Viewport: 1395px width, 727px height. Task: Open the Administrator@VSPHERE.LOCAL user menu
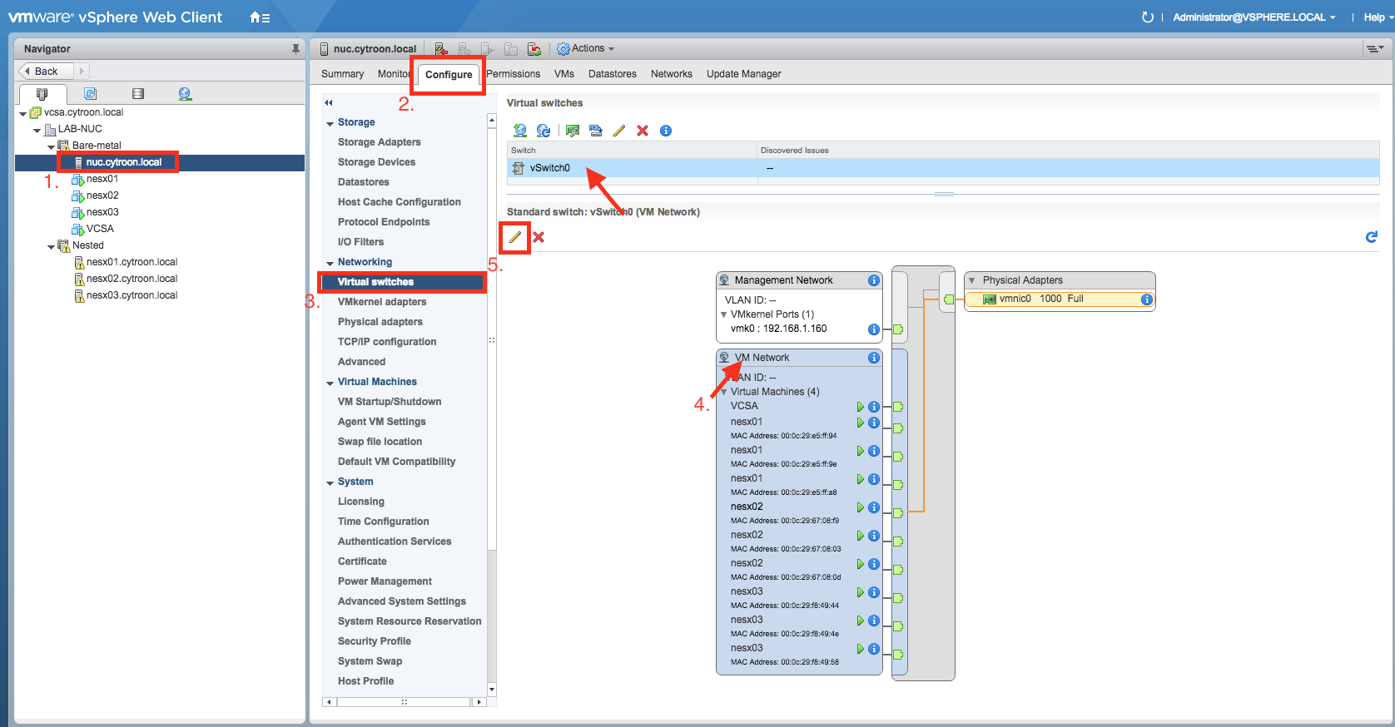coord(1254,17)
